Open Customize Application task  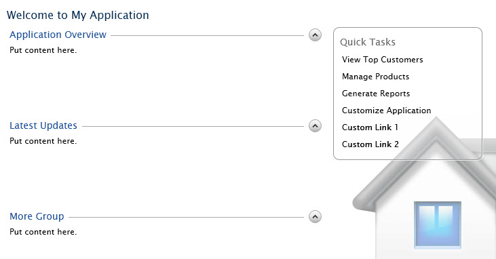point(386,111)
